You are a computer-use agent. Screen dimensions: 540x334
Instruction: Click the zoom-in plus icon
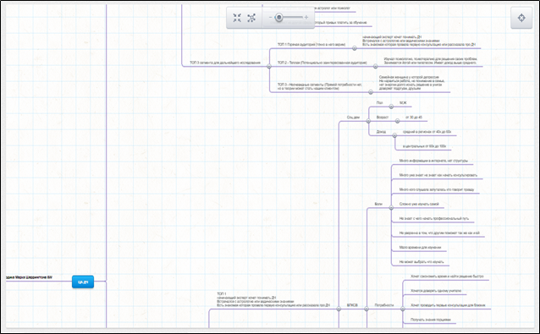pos(306,17)
